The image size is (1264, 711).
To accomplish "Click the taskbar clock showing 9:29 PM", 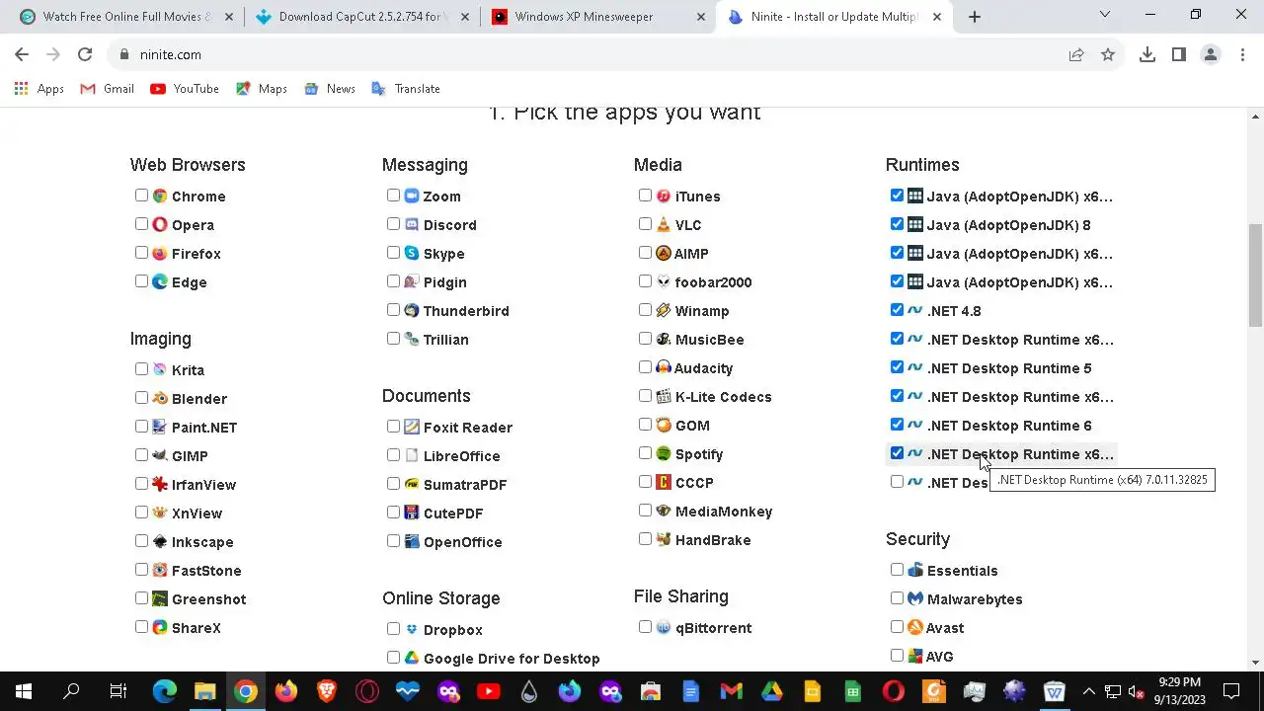I will click(1180, 691).
